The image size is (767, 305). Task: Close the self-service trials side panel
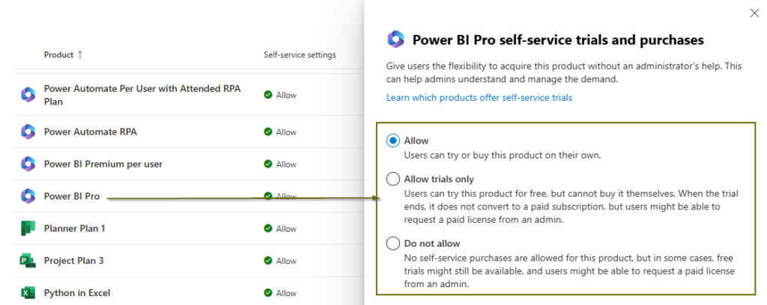click(x=754, y=13)
